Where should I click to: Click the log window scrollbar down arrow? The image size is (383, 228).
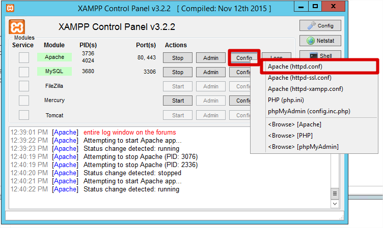pos(335,204)
